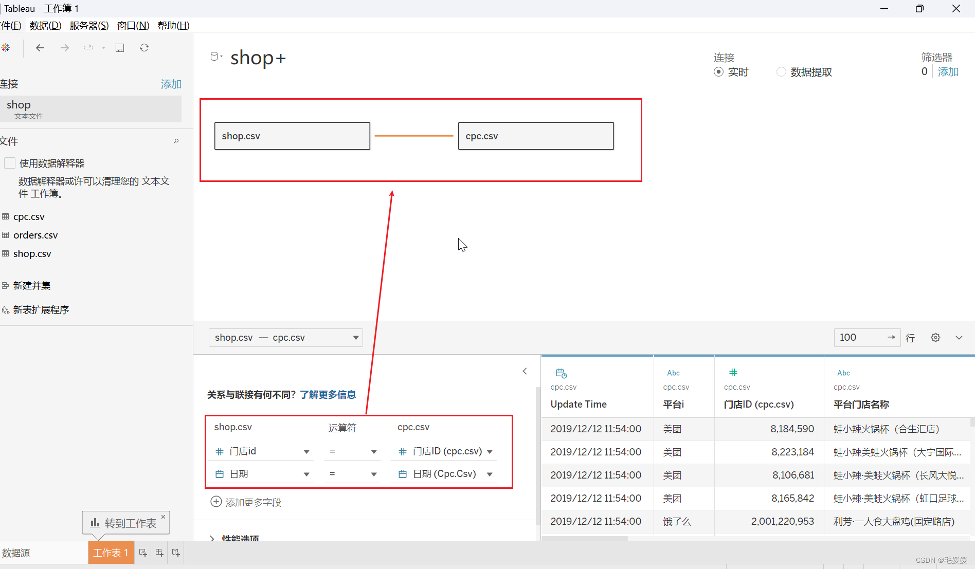Select the 实时 connection radio button
The height and width of the screenshot is (569, 975).
[x=718, y=72]
